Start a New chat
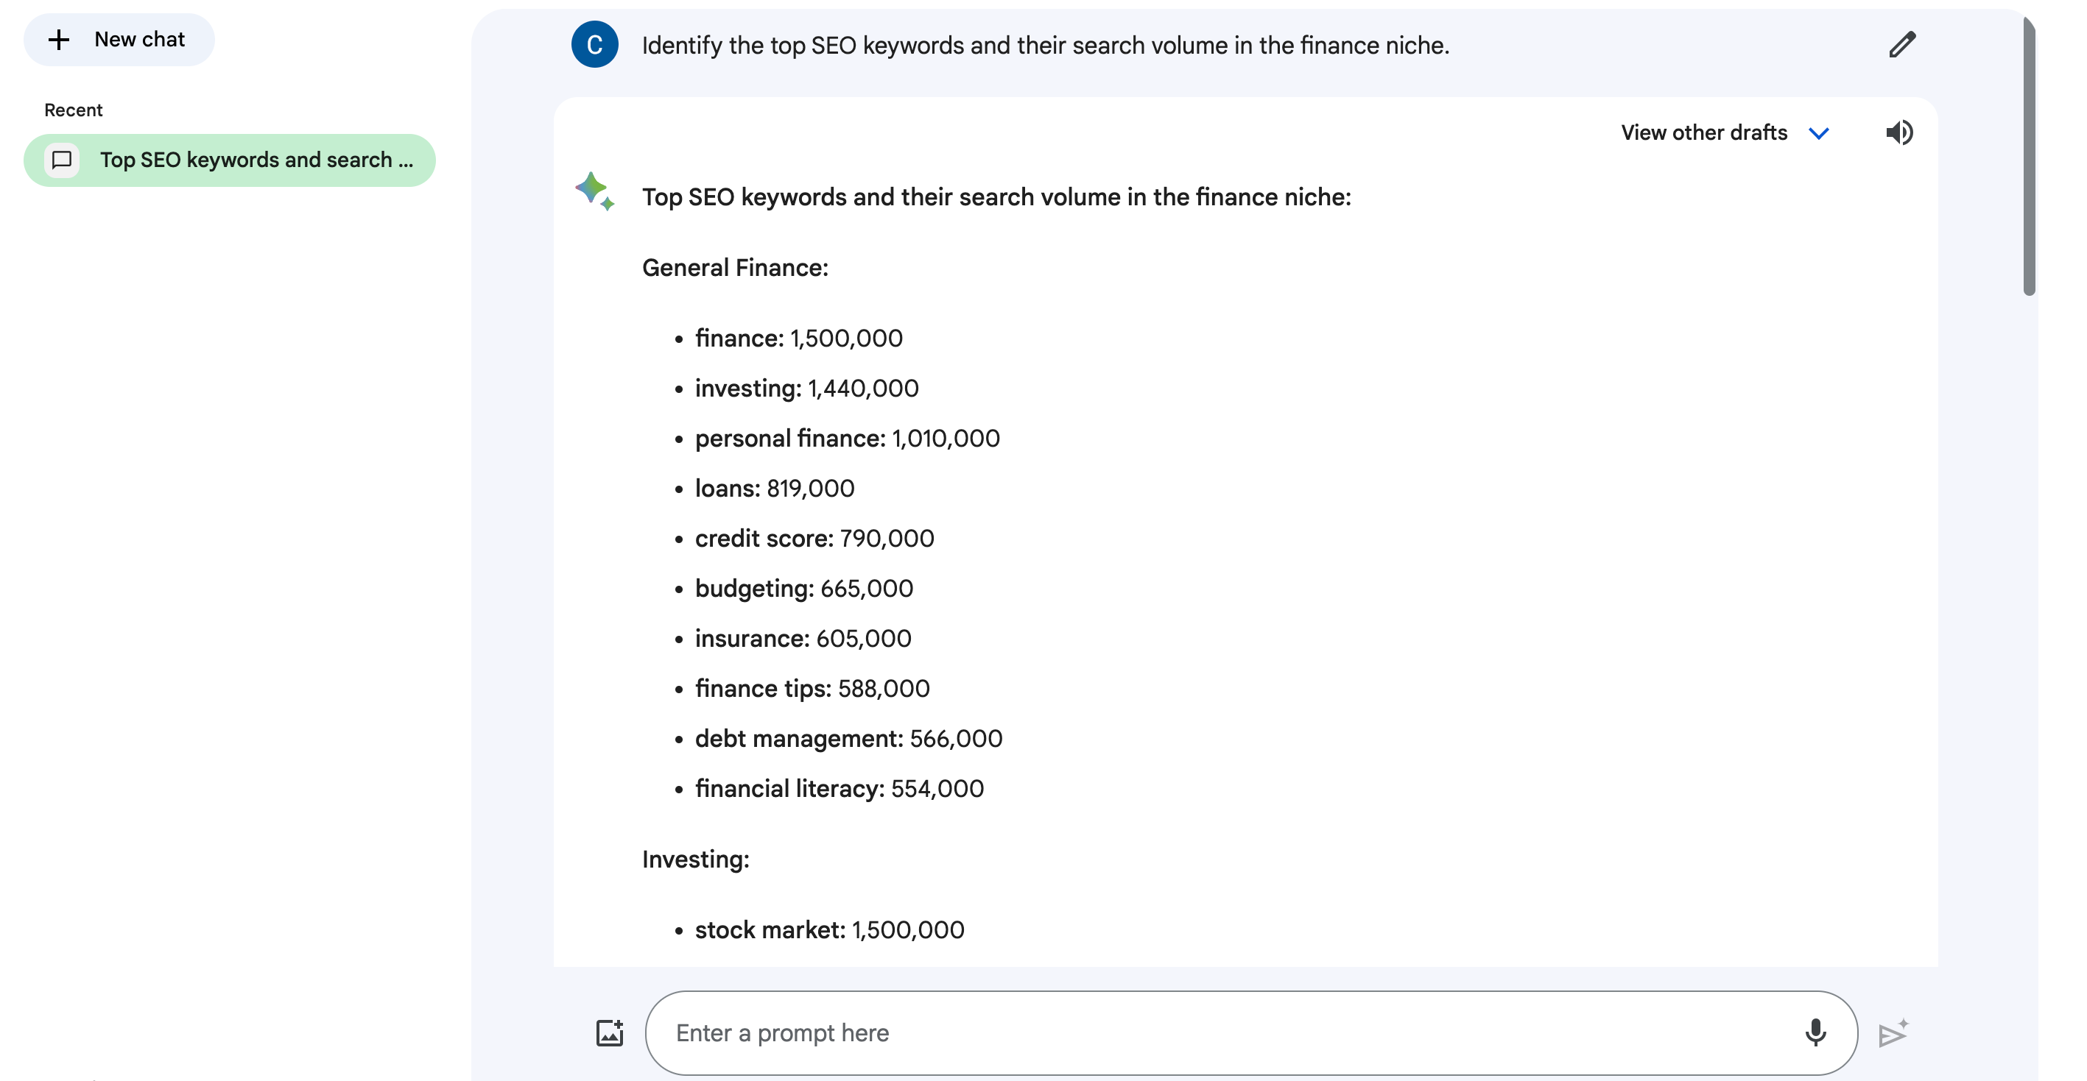Image resolution: width=2087 pixels, height=1081 pixels. point(119,40)
